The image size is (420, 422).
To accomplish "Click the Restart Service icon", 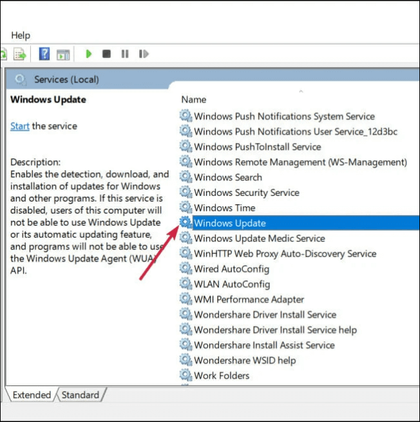I will pos(144,54).
